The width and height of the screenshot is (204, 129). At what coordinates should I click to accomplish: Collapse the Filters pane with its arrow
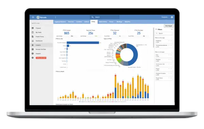(172, 30)
